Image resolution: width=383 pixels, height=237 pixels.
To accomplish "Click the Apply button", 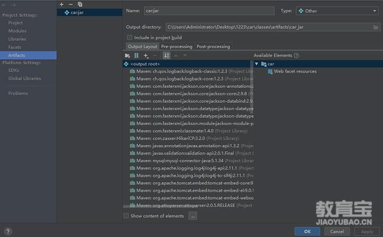I will tap(367, 231).
